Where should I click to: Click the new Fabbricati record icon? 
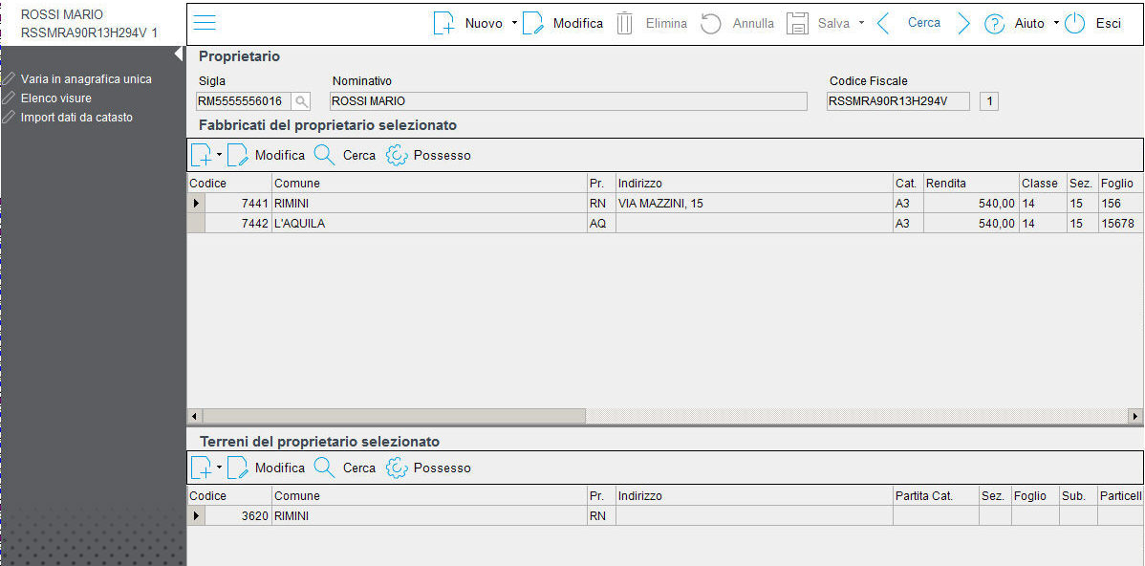[x=202, y=156]
